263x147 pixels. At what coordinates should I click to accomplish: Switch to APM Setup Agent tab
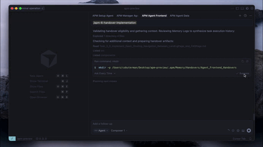[103, 16]
